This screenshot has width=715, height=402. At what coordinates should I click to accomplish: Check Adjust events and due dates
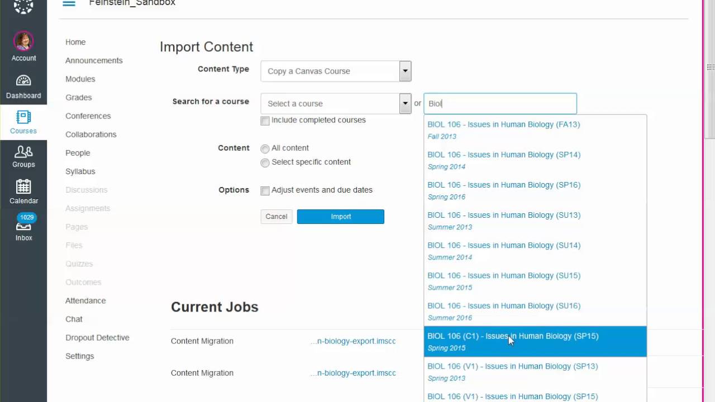point(265,190)
